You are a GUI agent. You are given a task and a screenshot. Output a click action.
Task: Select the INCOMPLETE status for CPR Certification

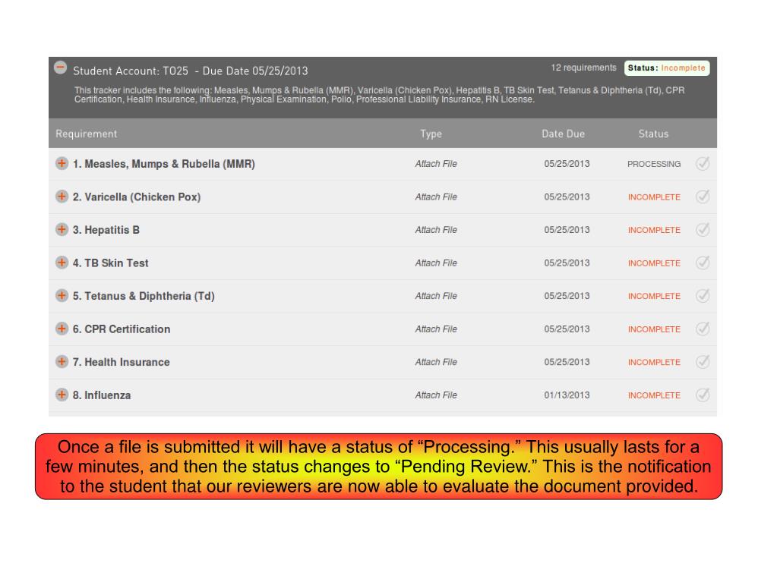pyautogui.click(x=654, y=329)
